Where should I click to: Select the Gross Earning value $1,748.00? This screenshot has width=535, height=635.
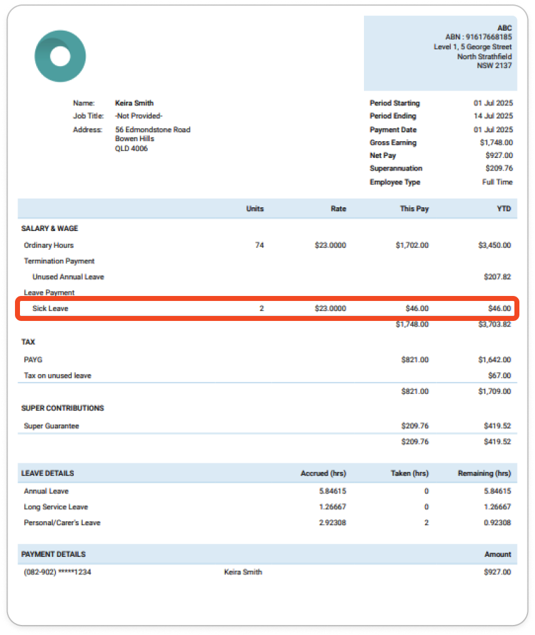click(x=496, y=142)
